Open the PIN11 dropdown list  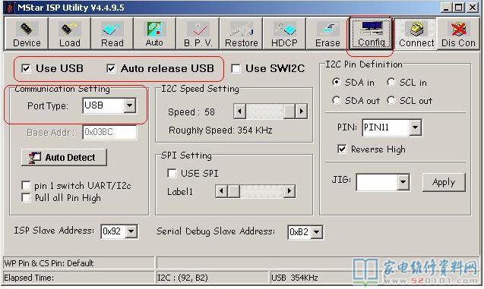click(x=416, y=127)
